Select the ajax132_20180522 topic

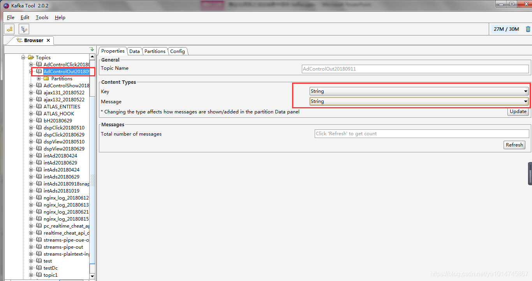64,99
